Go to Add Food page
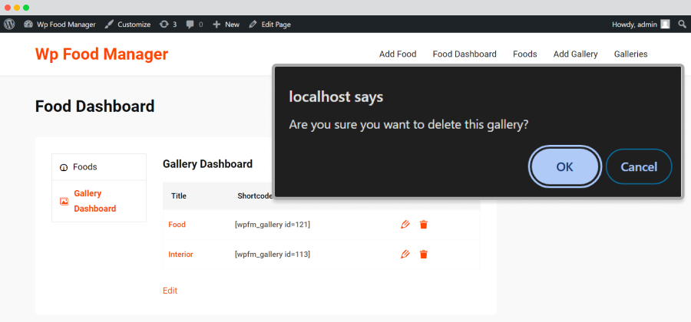691x322 pixels. coord(398,54)
